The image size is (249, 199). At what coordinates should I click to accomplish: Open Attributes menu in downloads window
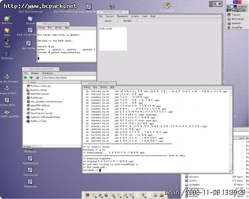pos(47,73)
